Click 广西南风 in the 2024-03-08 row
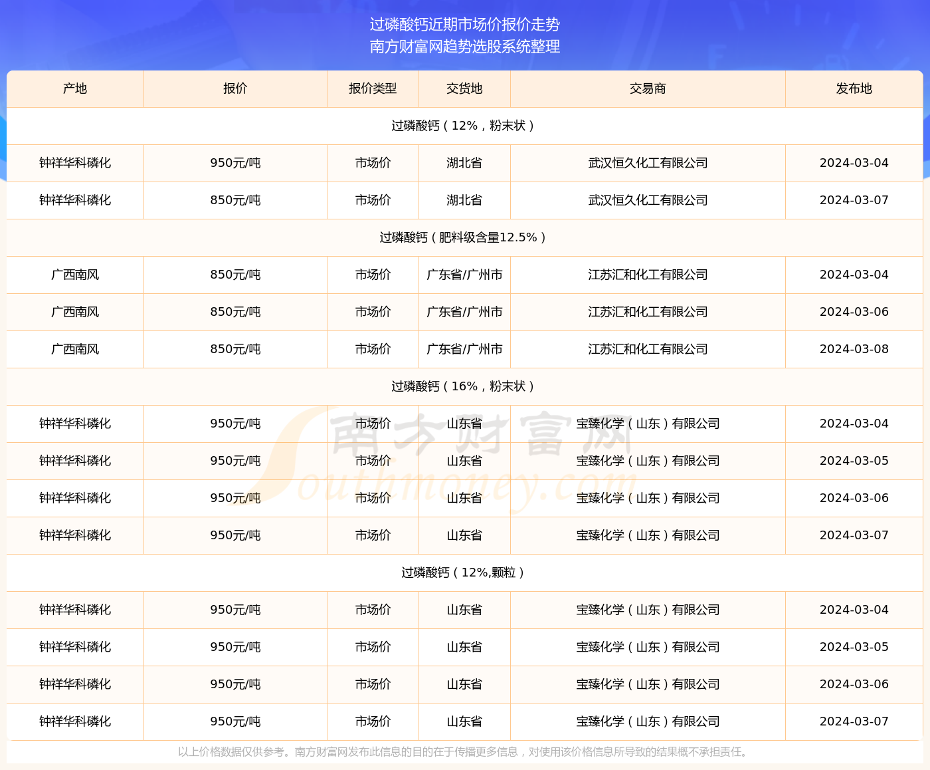The width and height of the screenshot is (930, 770). [x=75, y=349]
